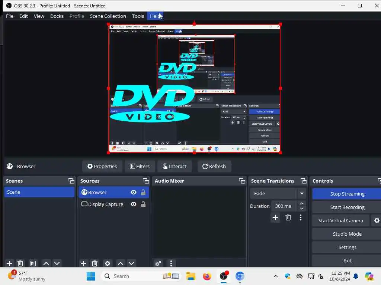Show hidden system tray icons
The height and width of the screenshot is (285, 381).
276,276
